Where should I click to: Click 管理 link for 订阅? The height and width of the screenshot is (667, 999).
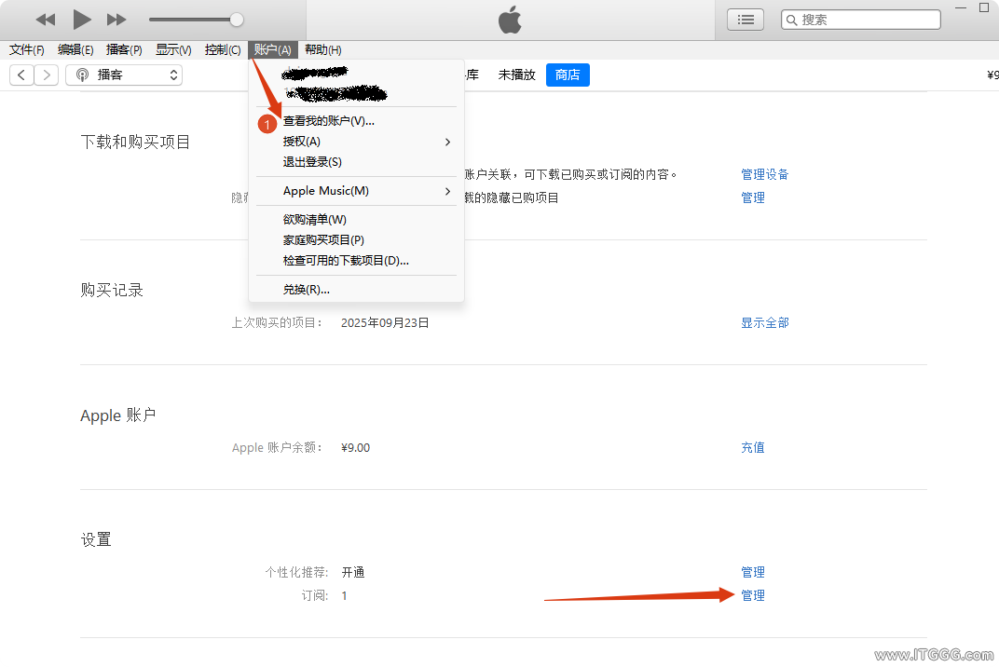(x=752, y=595)
